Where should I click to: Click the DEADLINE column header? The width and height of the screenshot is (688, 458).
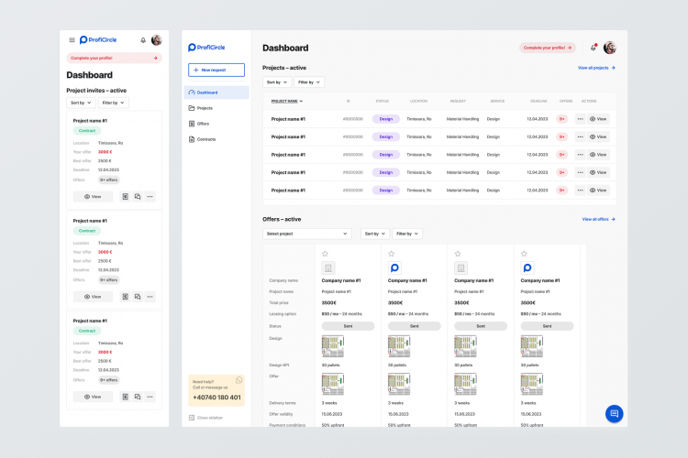pyautogui.click(x=538, y=102)
